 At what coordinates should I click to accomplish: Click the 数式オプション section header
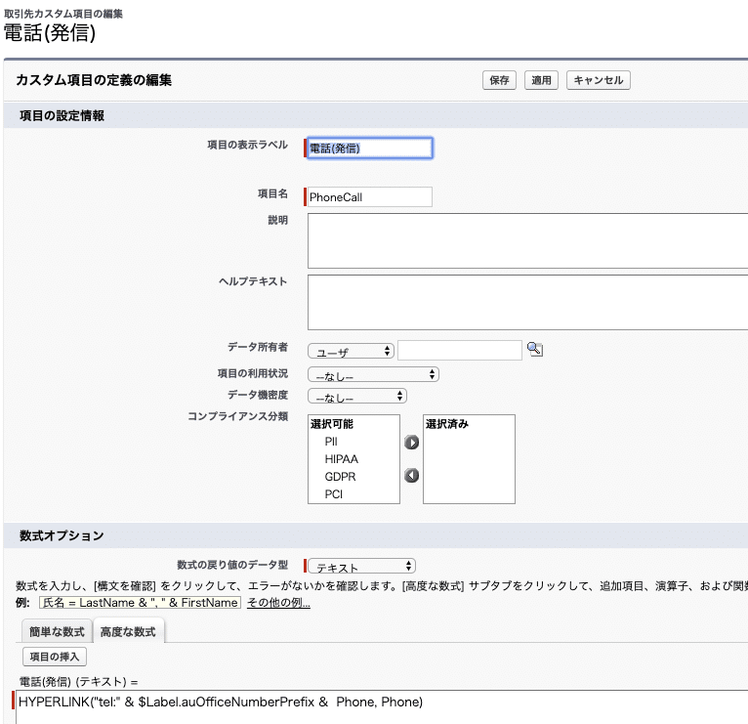(x=376, y=535)
